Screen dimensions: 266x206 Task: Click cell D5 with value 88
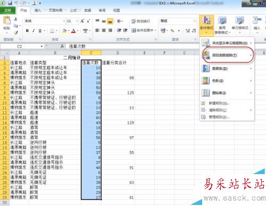click(x=118, y=78)
